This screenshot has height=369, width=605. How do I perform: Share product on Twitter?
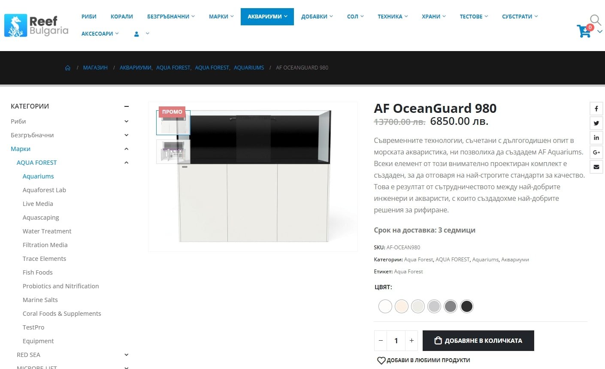point(596,123)
